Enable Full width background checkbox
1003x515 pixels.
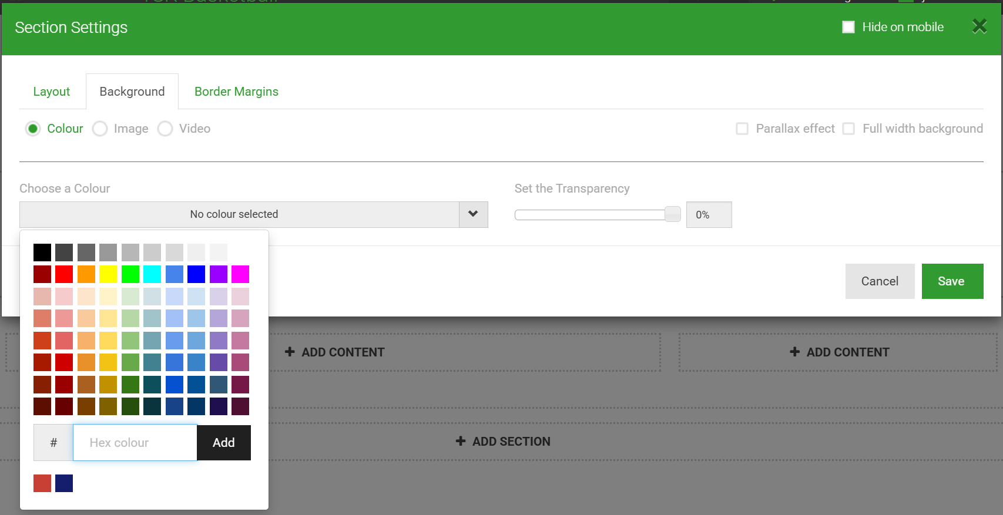point(848,129)
